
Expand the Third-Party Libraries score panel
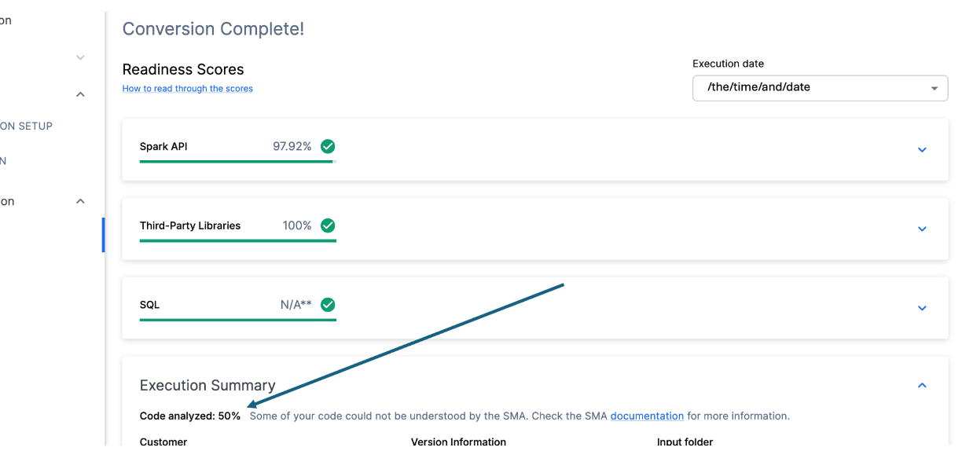point(922,229)
